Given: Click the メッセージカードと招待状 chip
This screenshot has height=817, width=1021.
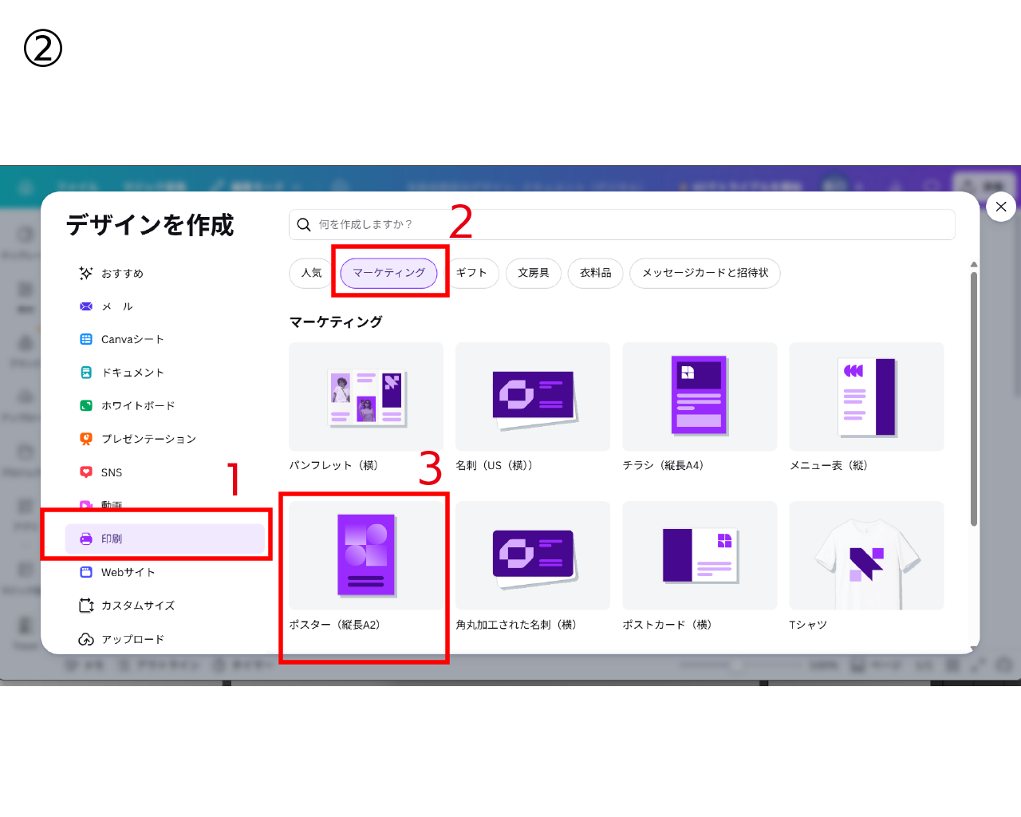Looking at the screenshot, I should point(704,273).
